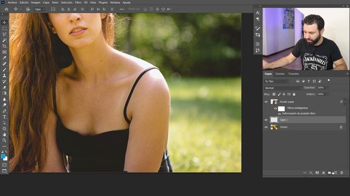The width and height of the screenshot is (350, 196).
Task: Click the foreground color swatch
Action: (x=3, y=156)
